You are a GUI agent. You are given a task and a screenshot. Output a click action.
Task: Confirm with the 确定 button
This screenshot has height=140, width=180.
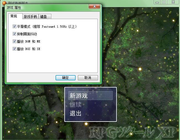65,78
